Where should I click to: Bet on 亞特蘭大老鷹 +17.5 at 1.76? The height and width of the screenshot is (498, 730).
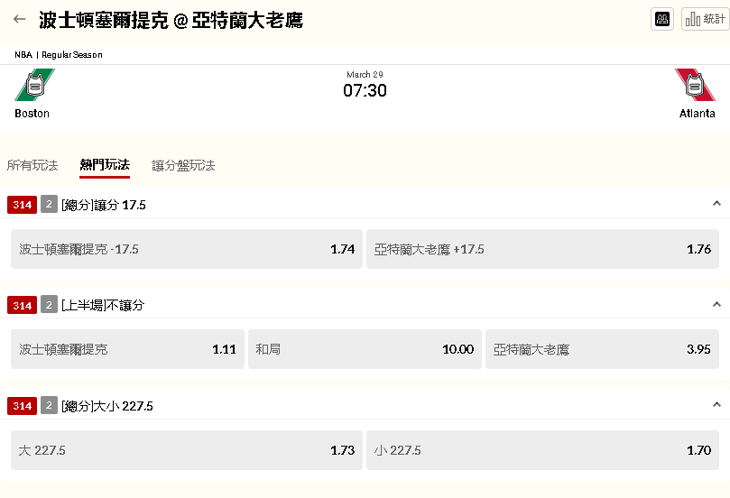[x=542, y=249]
